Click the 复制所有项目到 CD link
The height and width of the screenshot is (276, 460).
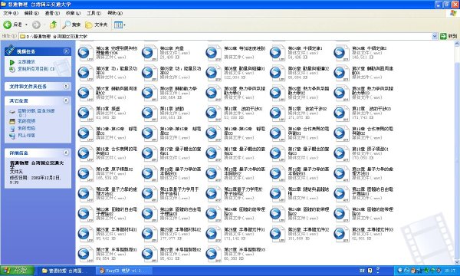tap(36, 69)
